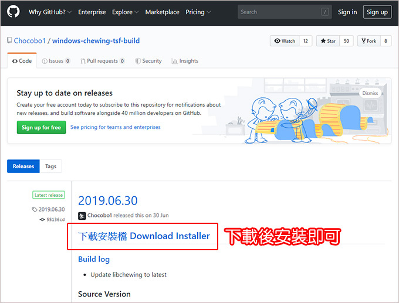Click Chocobo1 author name in release info
This screenshot has width=399, height=303.
tap(100, 215)
